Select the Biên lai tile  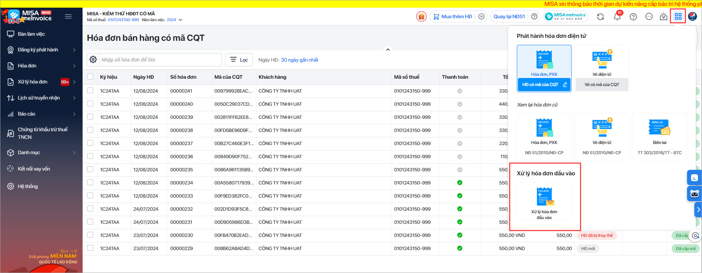659,136
